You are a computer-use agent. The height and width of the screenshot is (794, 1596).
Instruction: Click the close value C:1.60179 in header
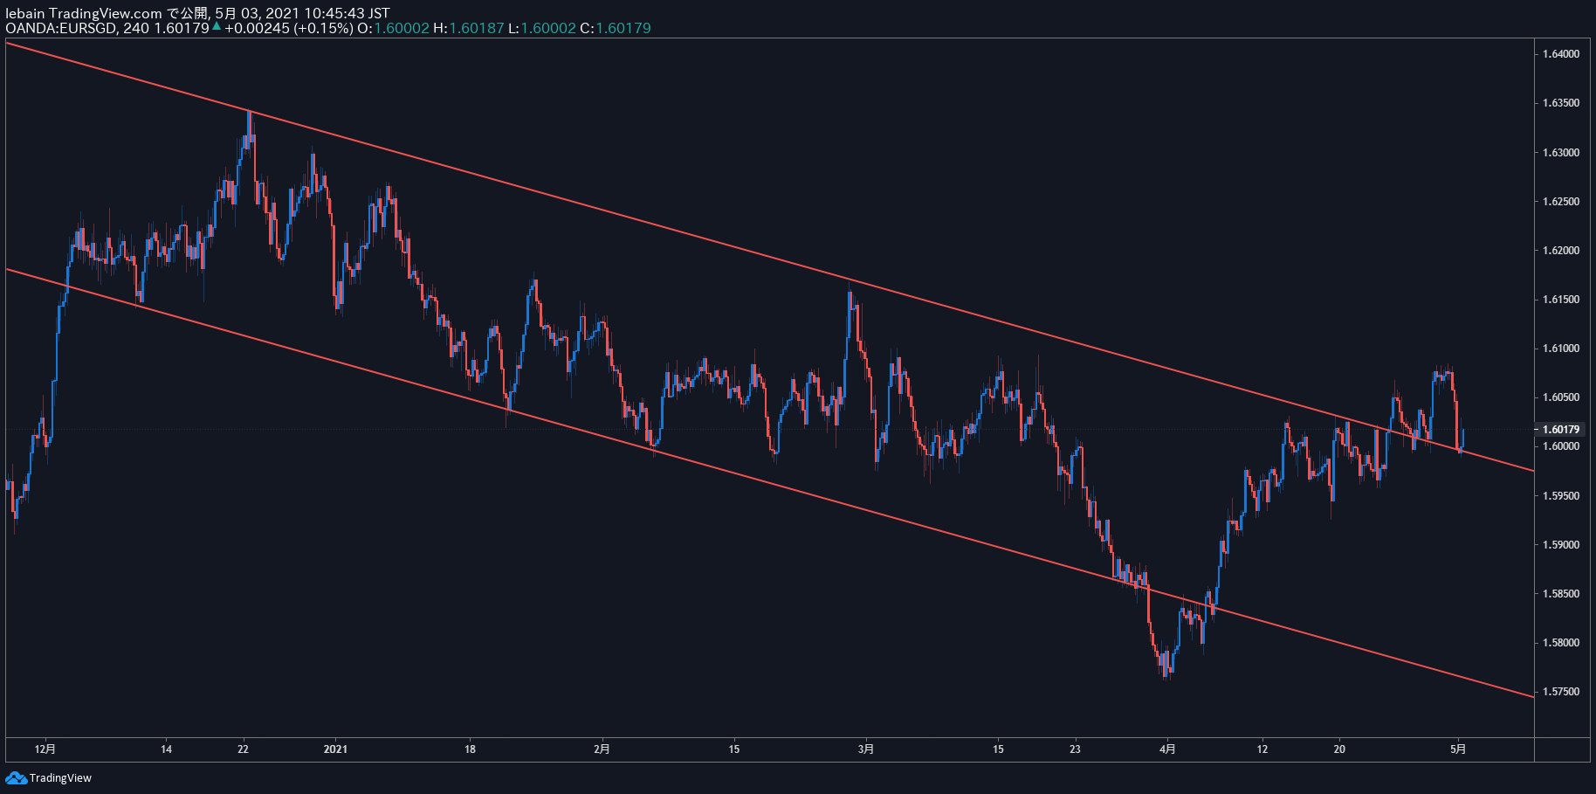click(616, 28)
